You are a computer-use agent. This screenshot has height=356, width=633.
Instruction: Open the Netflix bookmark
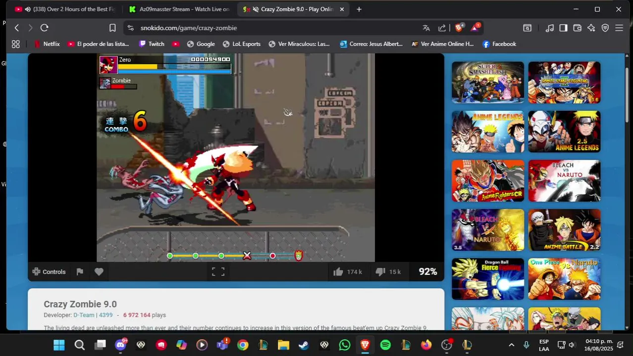[x=47, y=44]
